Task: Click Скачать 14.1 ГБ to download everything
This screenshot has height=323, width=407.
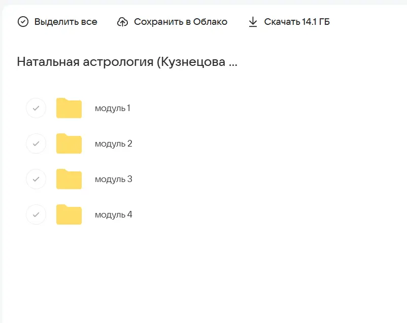Action: coord(296,22)
